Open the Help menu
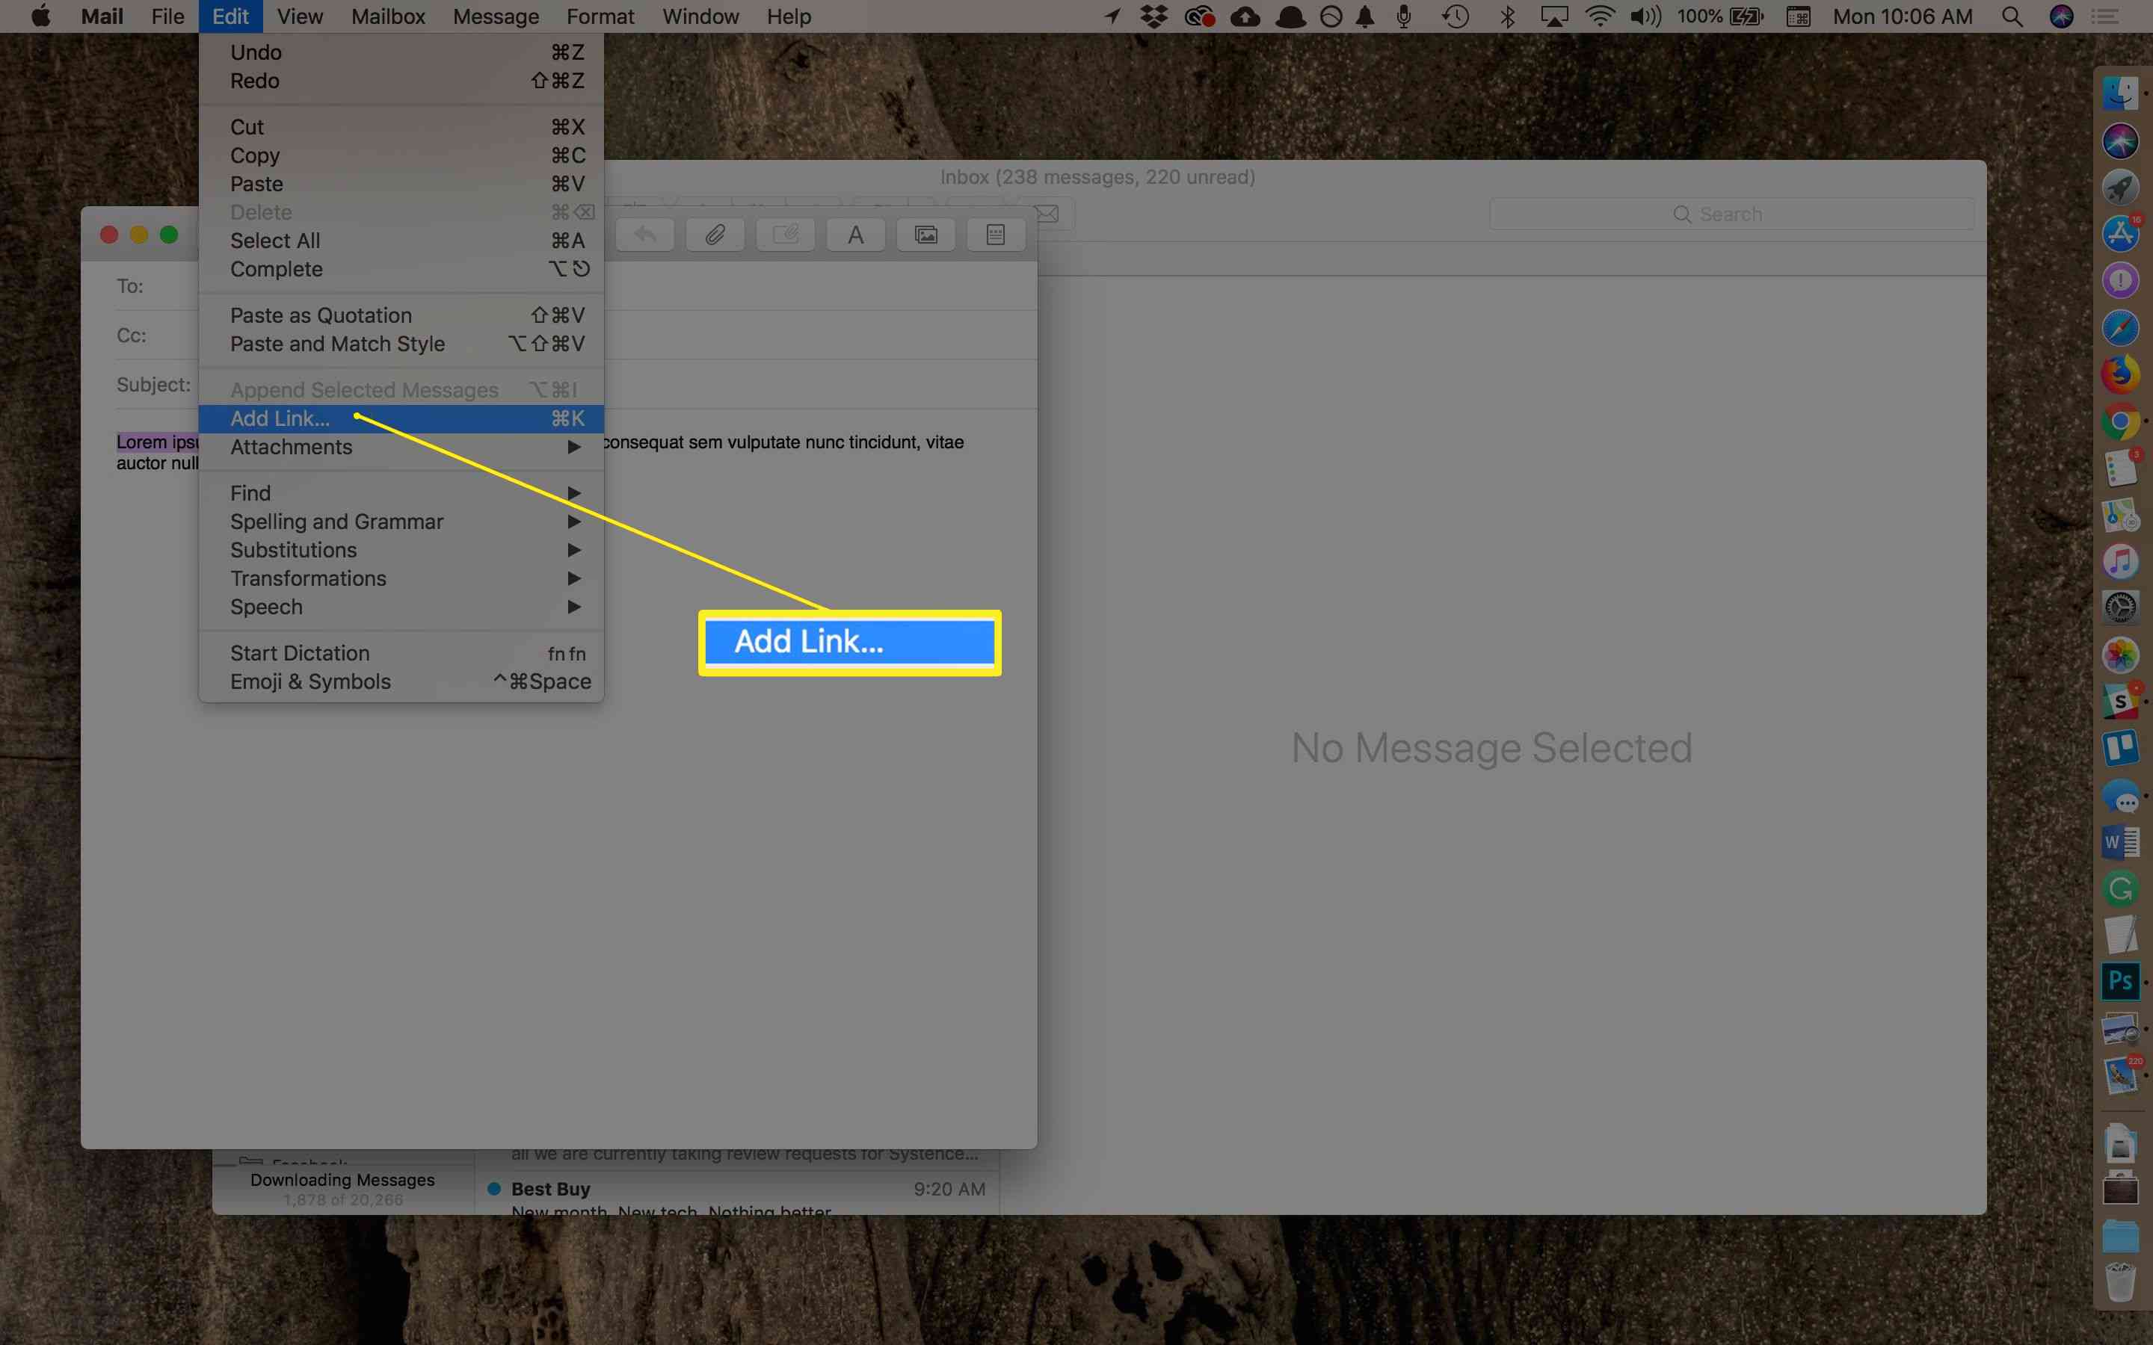Screen dimensions: 2153x1345 [788, 16]
